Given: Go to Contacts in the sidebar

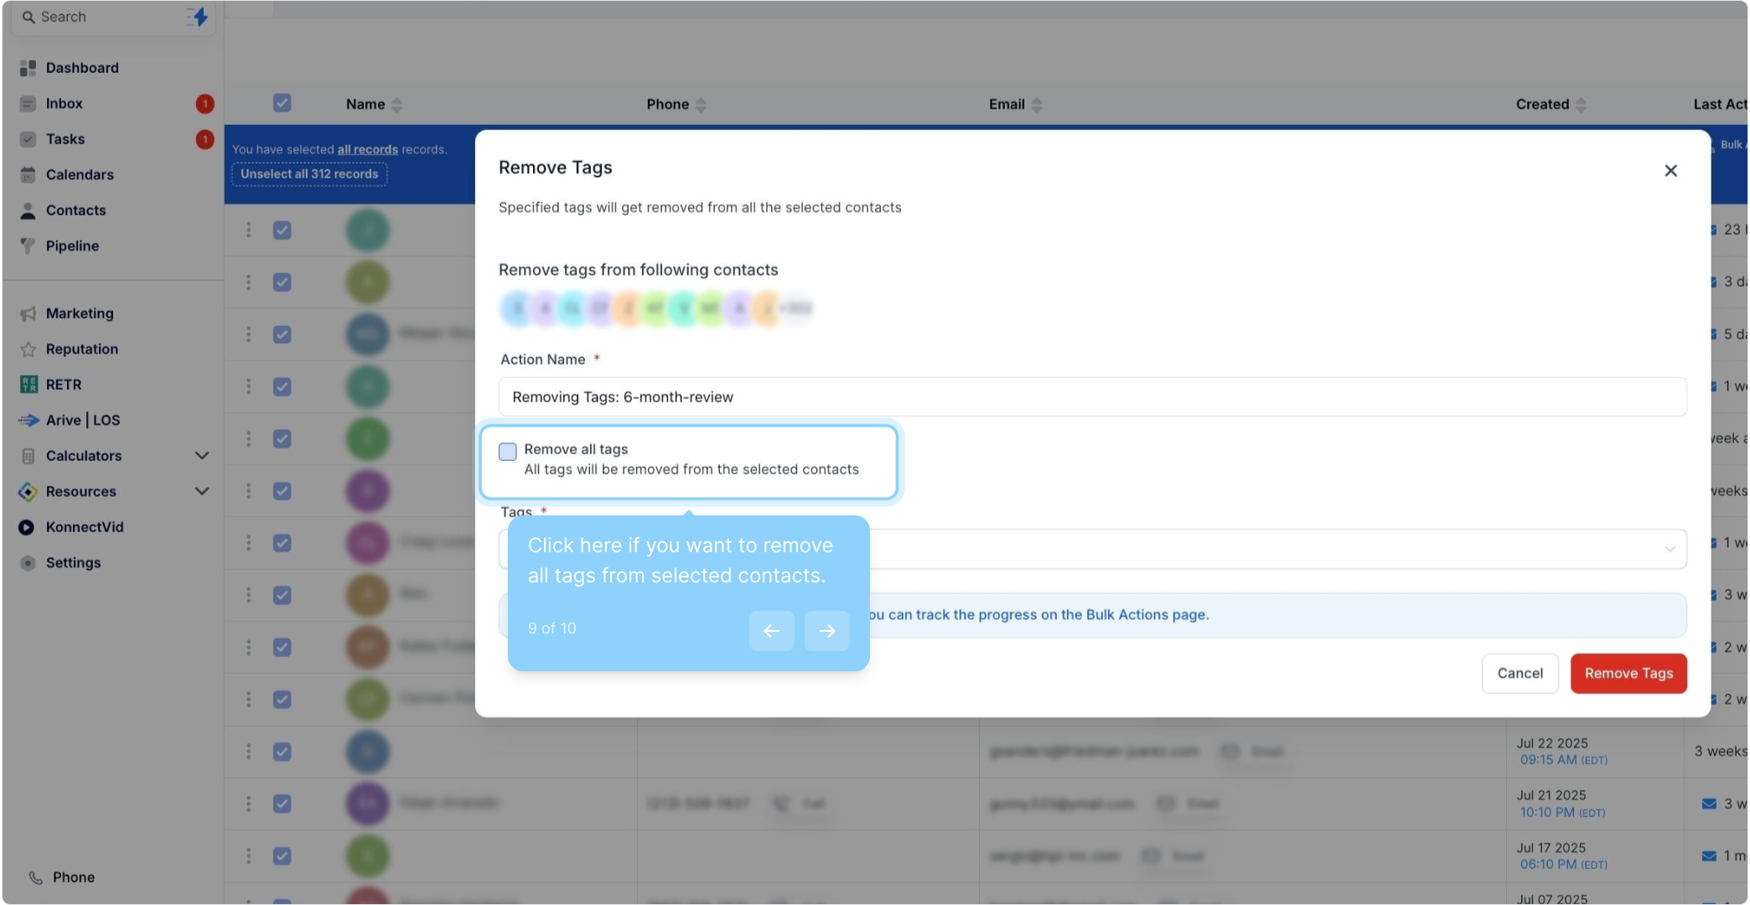Looking at the screenshot, I should [x=75, y=210].
